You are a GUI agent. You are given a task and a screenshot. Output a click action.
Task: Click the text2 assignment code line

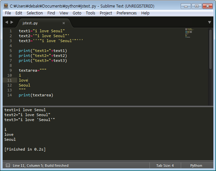(44, 36)
